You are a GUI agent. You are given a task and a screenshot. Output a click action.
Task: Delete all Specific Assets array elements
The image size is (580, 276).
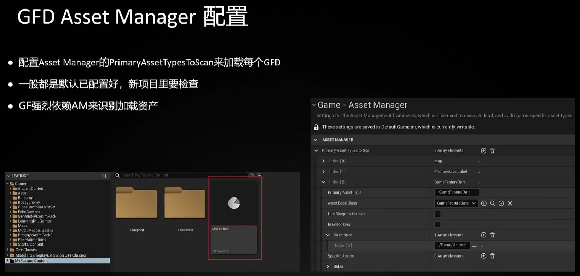492,256
